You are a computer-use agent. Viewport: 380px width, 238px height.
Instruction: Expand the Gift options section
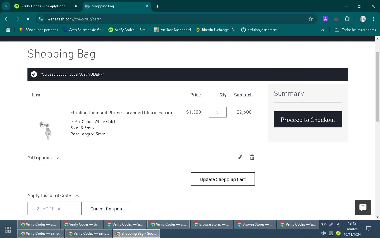tap(43, 158)
